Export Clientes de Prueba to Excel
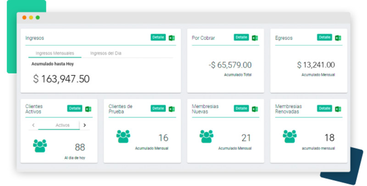The width and height of the screenshot is (367, 186). point(172,109)
